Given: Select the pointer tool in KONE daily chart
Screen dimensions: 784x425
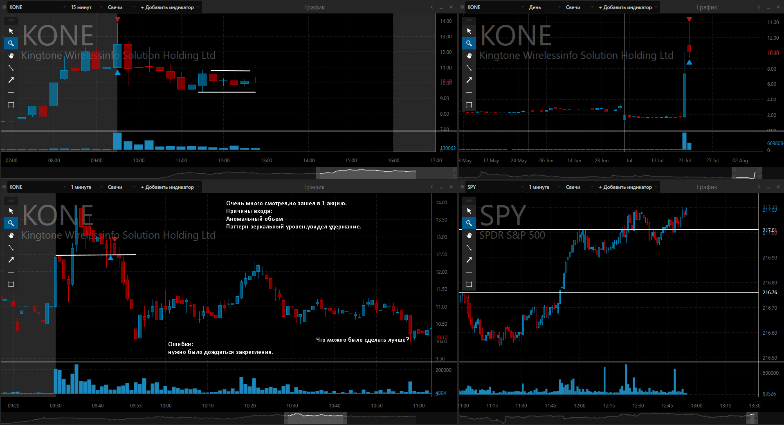Looking at the screenshot, I should pyautogui.click(x=469, y=31).
